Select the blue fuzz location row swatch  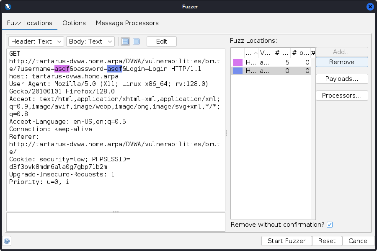point(238,71)
